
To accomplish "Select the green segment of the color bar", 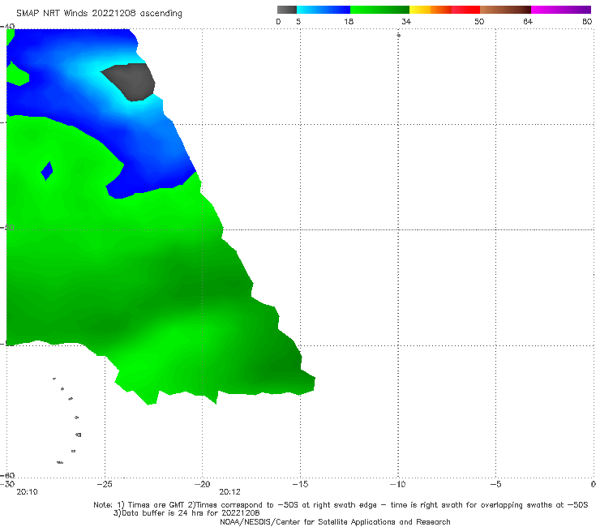I will (x=379, y=10).
